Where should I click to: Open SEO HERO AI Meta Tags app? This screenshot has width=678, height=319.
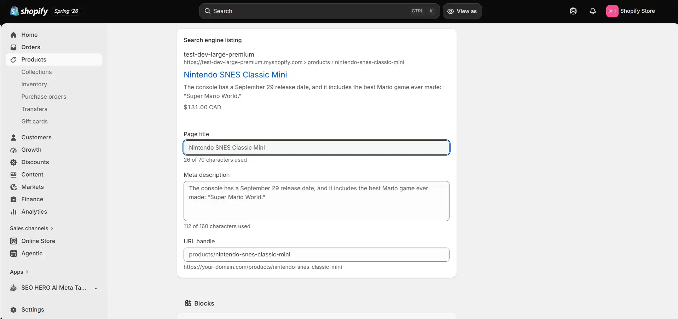click(54, 288)
